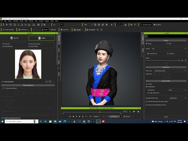
Task: Open the Max Texture Render Size dropdown
Action: pos(178,98)
